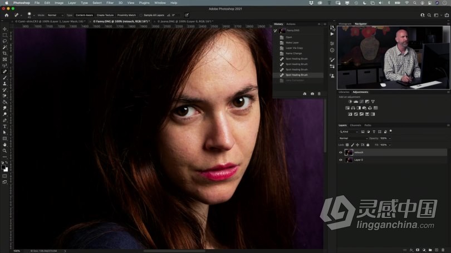Switch to the Channels tab
Image resolution: width=451 pixels, height=253 pixels.
pos(355,125)
